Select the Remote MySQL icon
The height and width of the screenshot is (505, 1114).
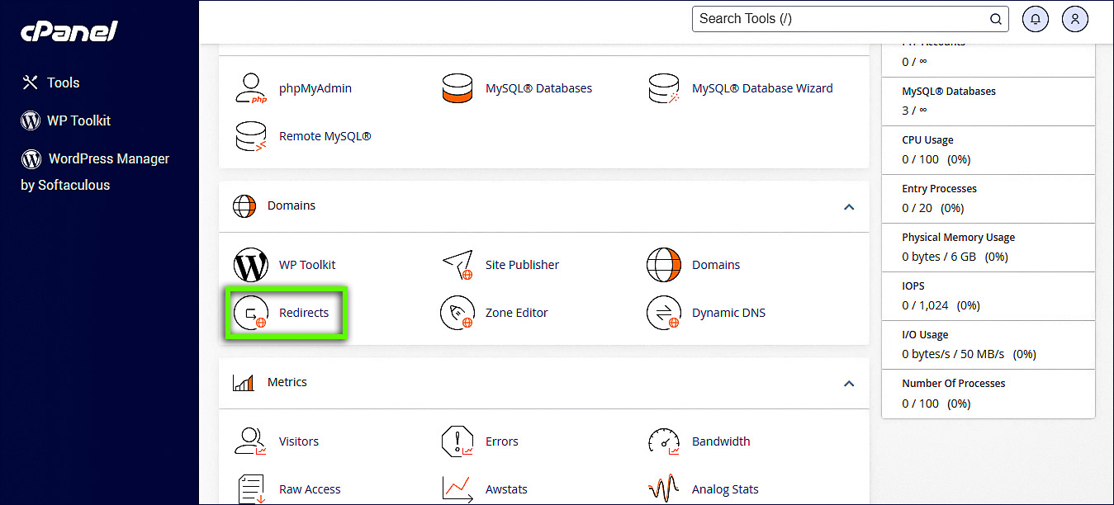tap(251, 136)
